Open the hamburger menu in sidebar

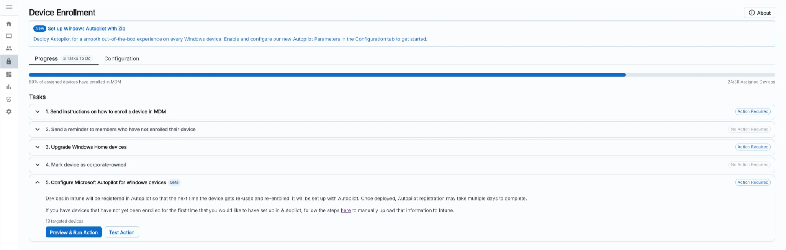click(9, 7)
